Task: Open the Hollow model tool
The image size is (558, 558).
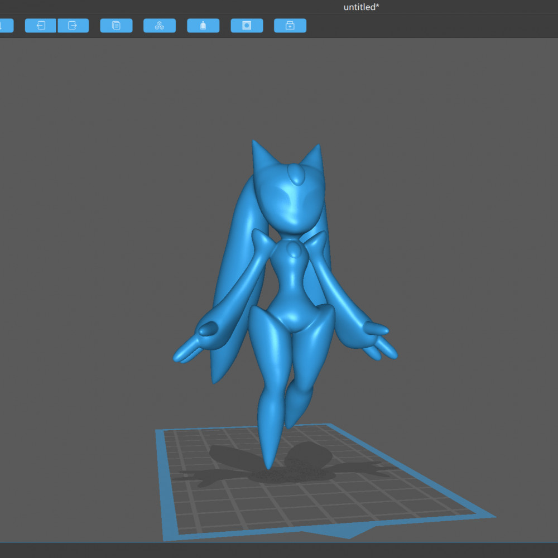Action: tap(203, 26)
